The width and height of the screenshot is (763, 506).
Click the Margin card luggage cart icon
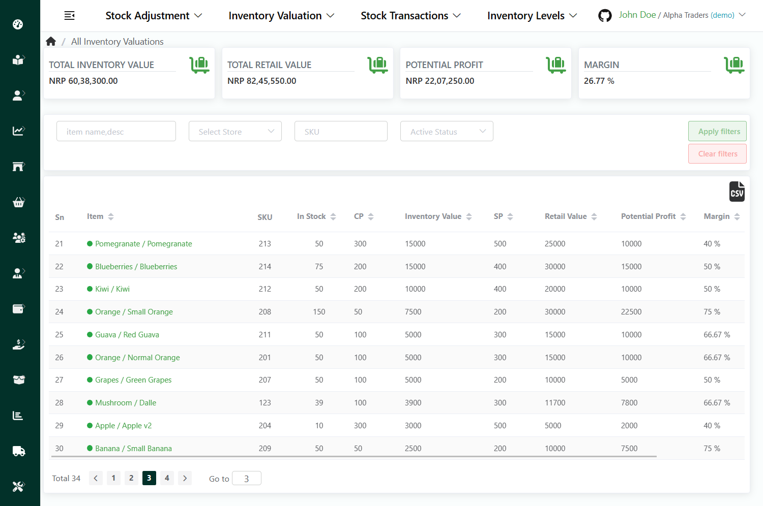(x=735, y=65)
